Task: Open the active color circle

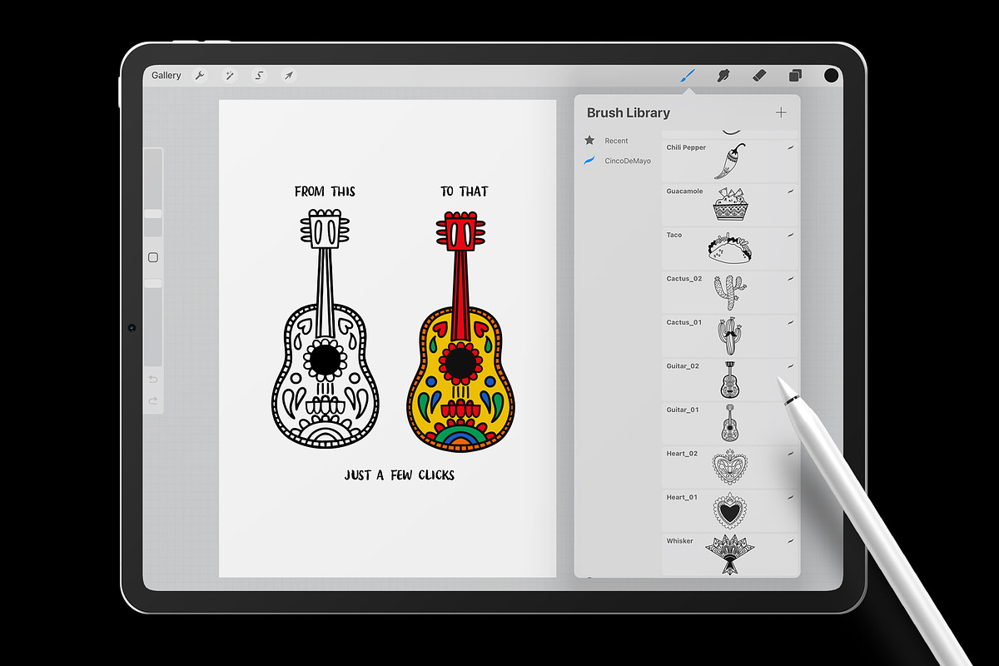Action: 831,76
